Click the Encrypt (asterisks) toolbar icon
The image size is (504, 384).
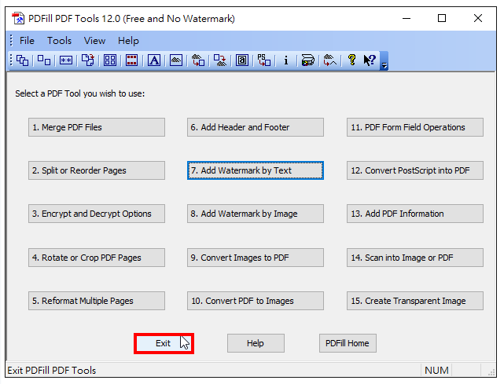click(66, 60)
